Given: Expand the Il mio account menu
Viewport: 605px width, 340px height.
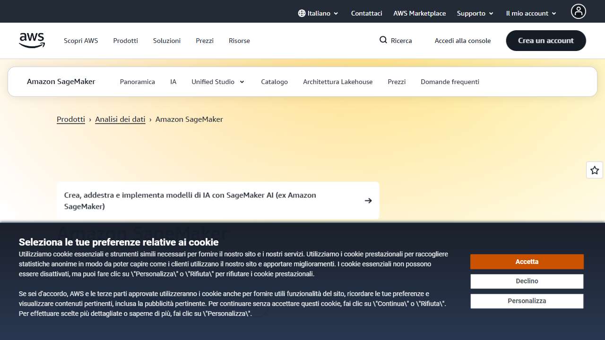Looking at the screenshot, I should coord(531,13).
